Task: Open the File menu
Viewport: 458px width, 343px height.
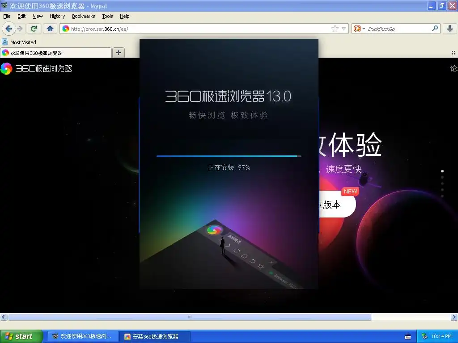Action: (x=7, y=16)
